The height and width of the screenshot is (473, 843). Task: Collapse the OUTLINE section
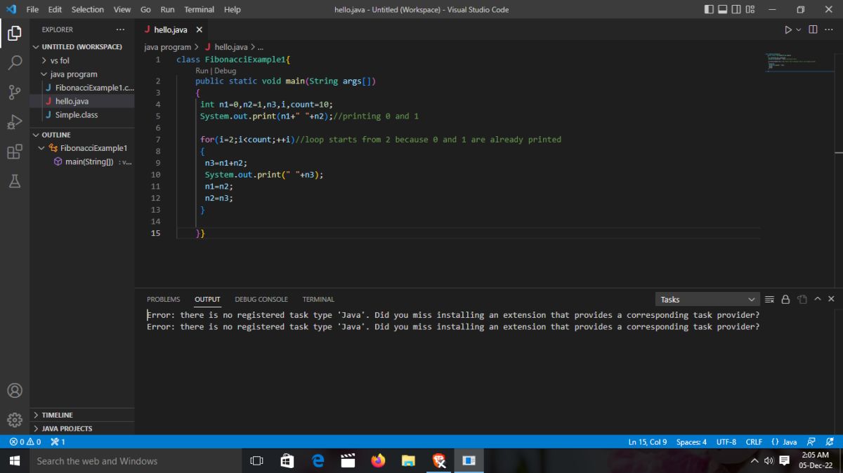[x=82, y=135]
